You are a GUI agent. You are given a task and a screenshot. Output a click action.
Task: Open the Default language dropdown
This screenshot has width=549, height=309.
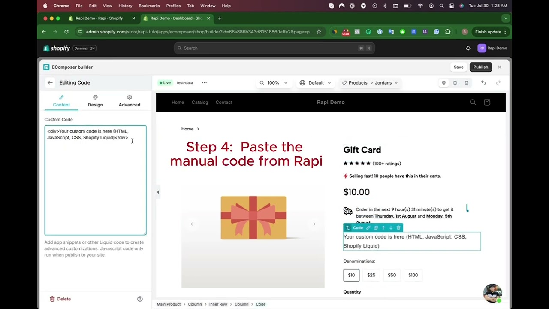[x=316, y=83]
